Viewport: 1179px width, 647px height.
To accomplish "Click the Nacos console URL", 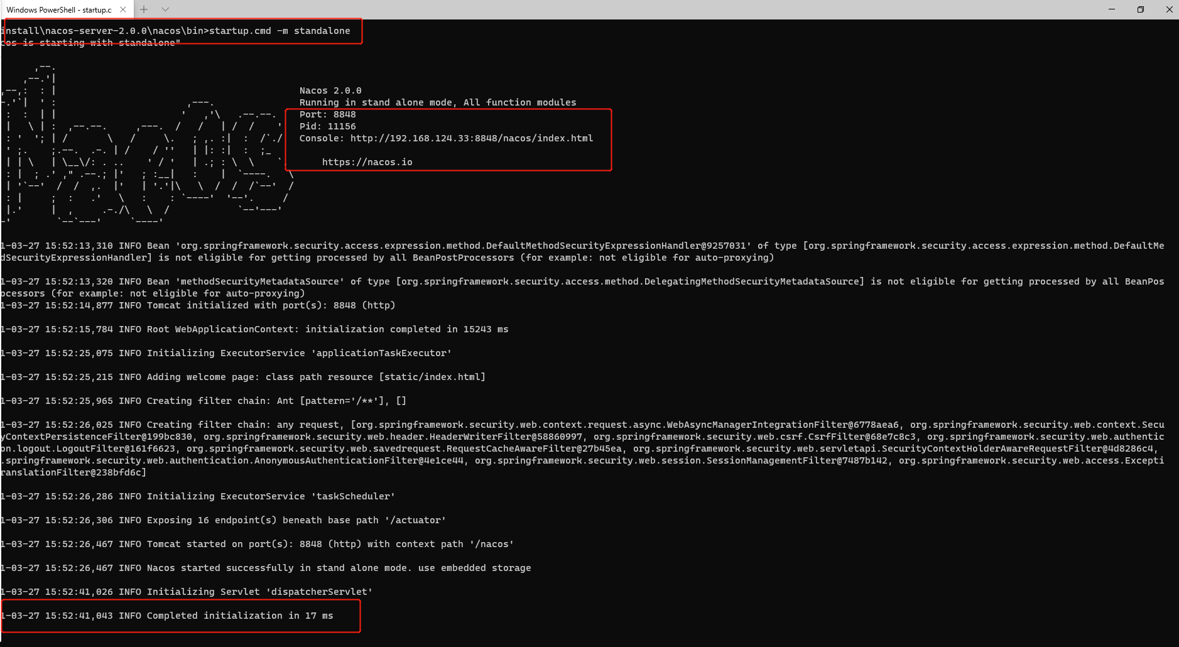I will (x=472, y=138).
